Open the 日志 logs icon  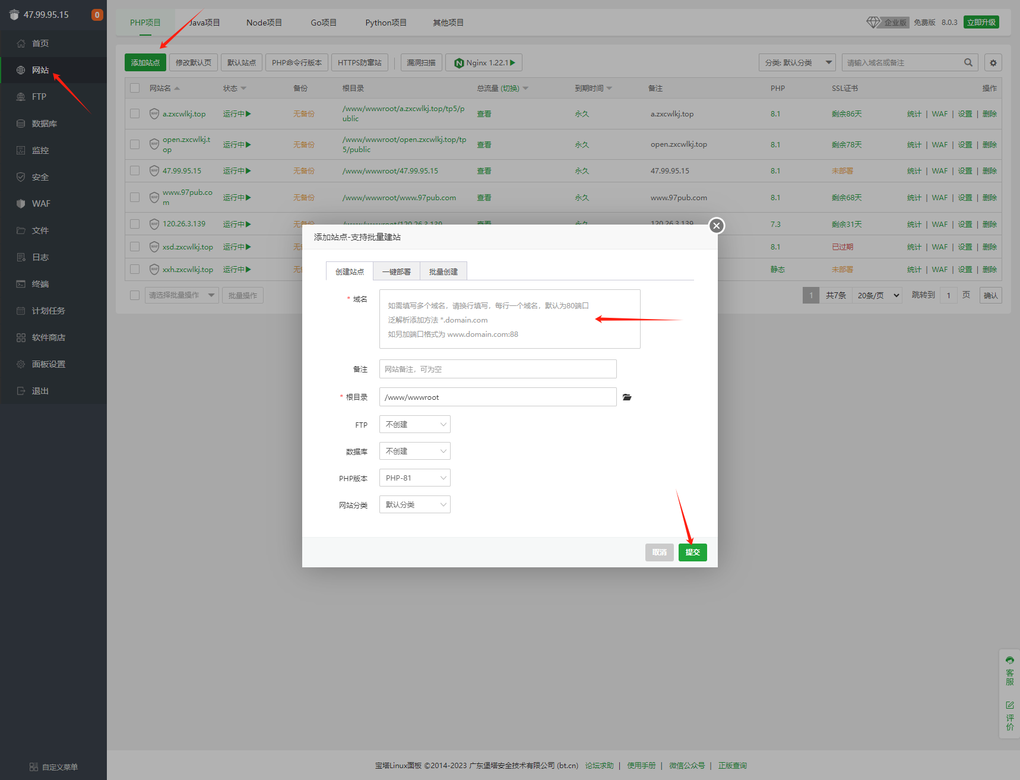pos(21,257)
